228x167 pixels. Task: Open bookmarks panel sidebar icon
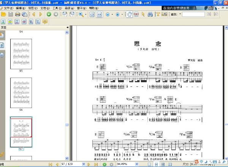coord(2,35)
